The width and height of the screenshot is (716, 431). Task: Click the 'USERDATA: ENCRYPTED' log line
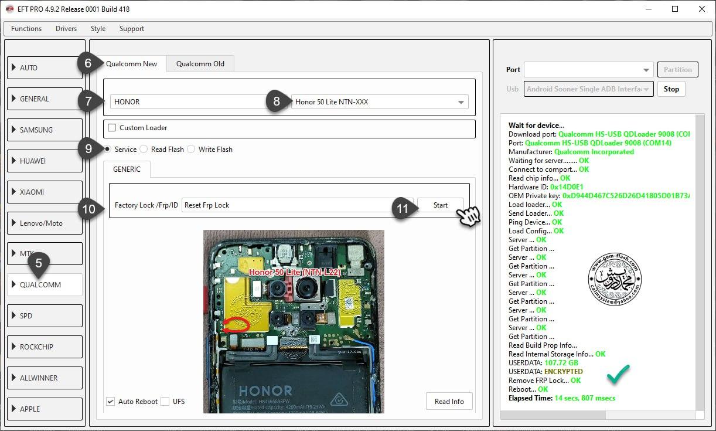coord(545,371)
